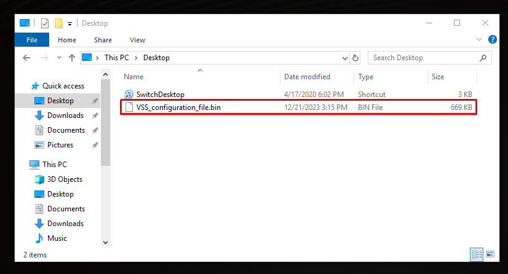Click the 2 items status bar text
Screen dimensions: 508x274
[x=35, y=255]
